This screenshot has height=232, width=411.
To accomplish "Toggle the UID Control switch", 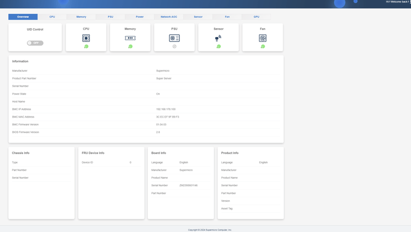I will point(35,43).
